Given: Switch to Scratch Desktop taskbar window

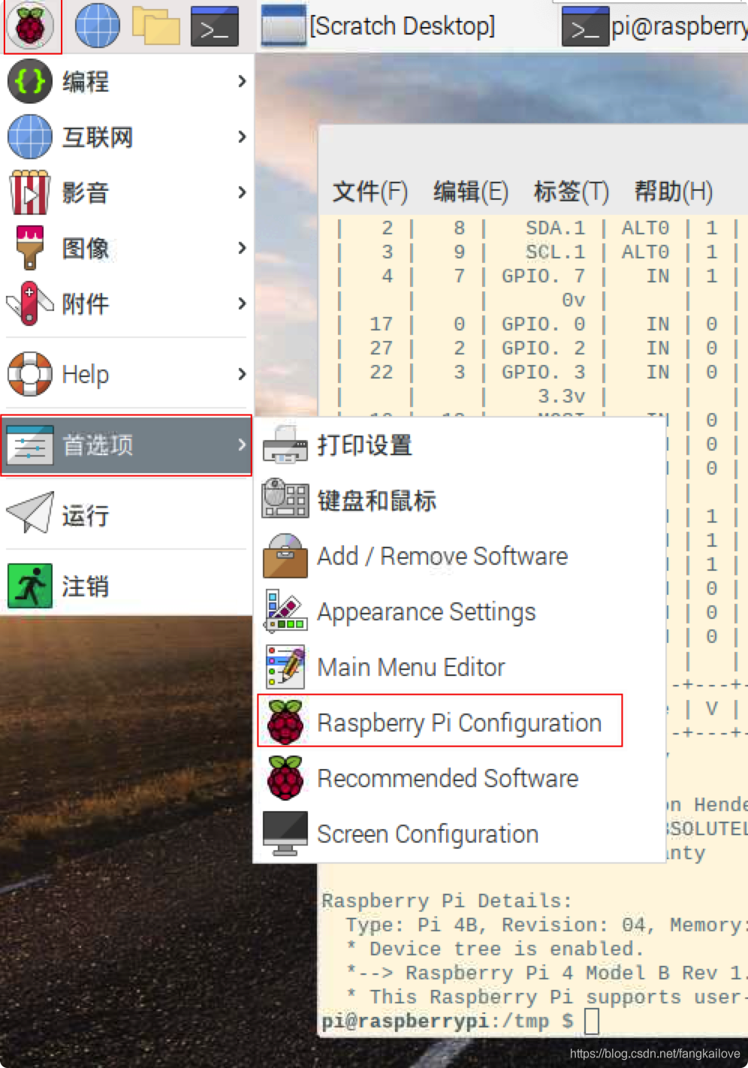Looking at the screenshot, I should point(379,26).
